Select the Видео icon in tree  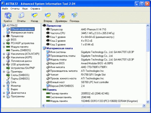[x=8, y=89]
